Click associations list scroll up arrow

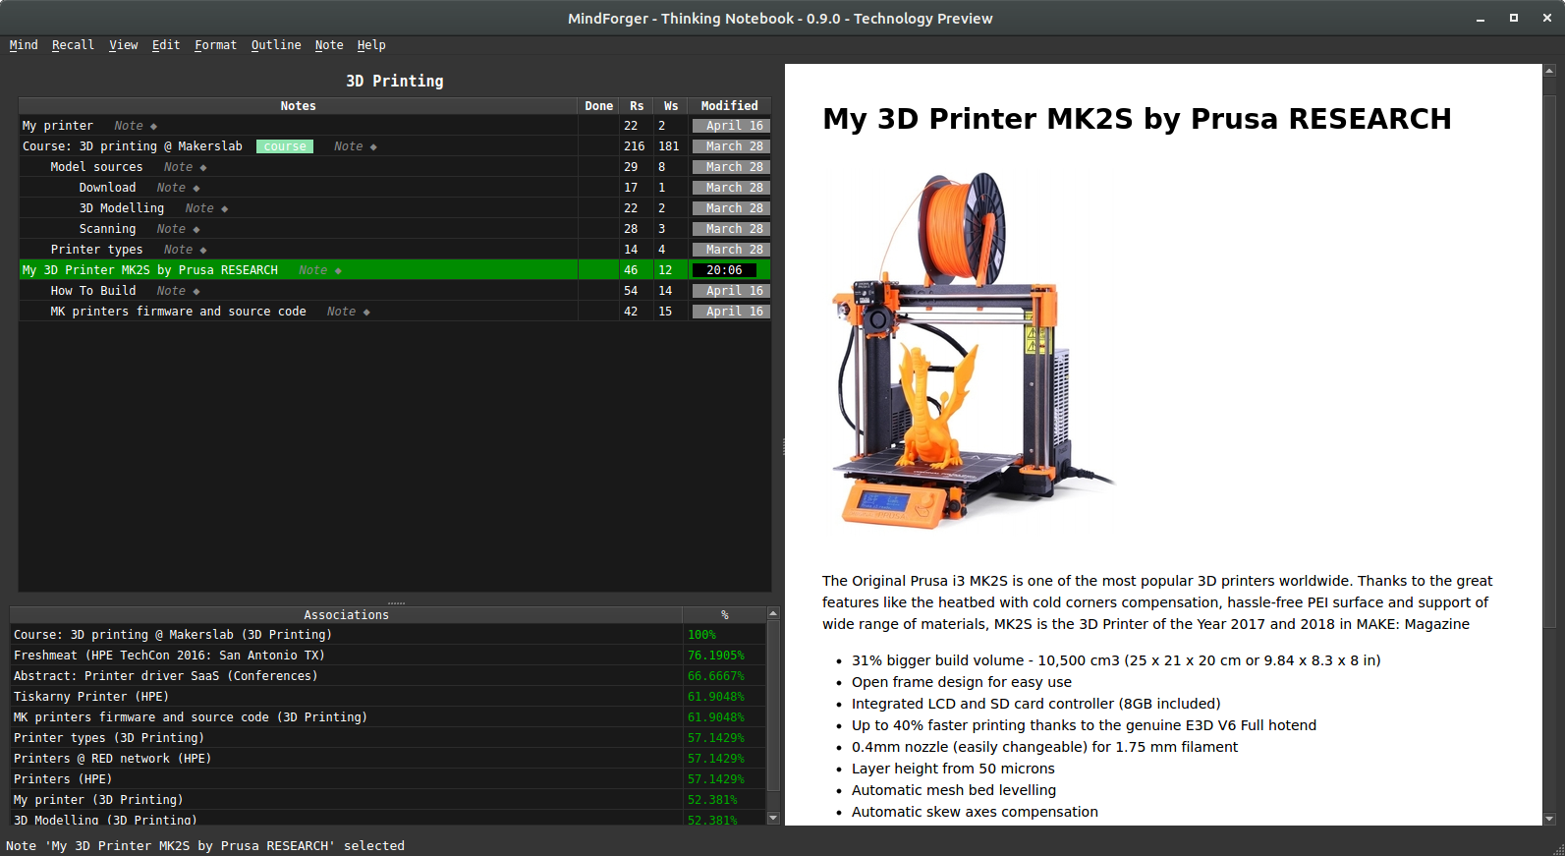(x=773, y=613)
